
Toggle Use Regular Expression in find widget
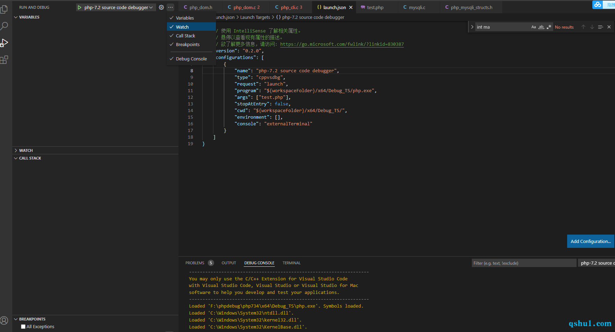pyautogui.click(x=549, y=27)
